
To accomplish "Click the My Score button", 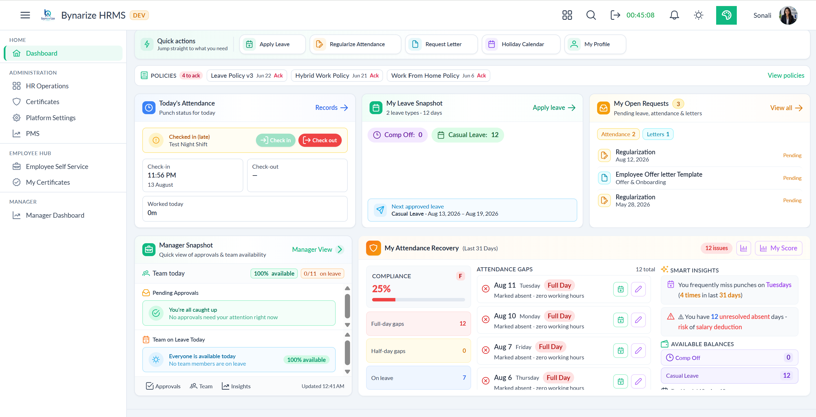I will coord(778,248).
